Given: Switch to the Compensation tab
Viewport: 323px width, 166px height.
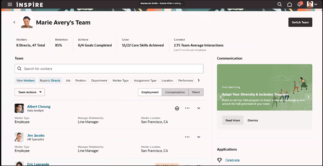Looking at the screenshot, I should tap(175, 92).
